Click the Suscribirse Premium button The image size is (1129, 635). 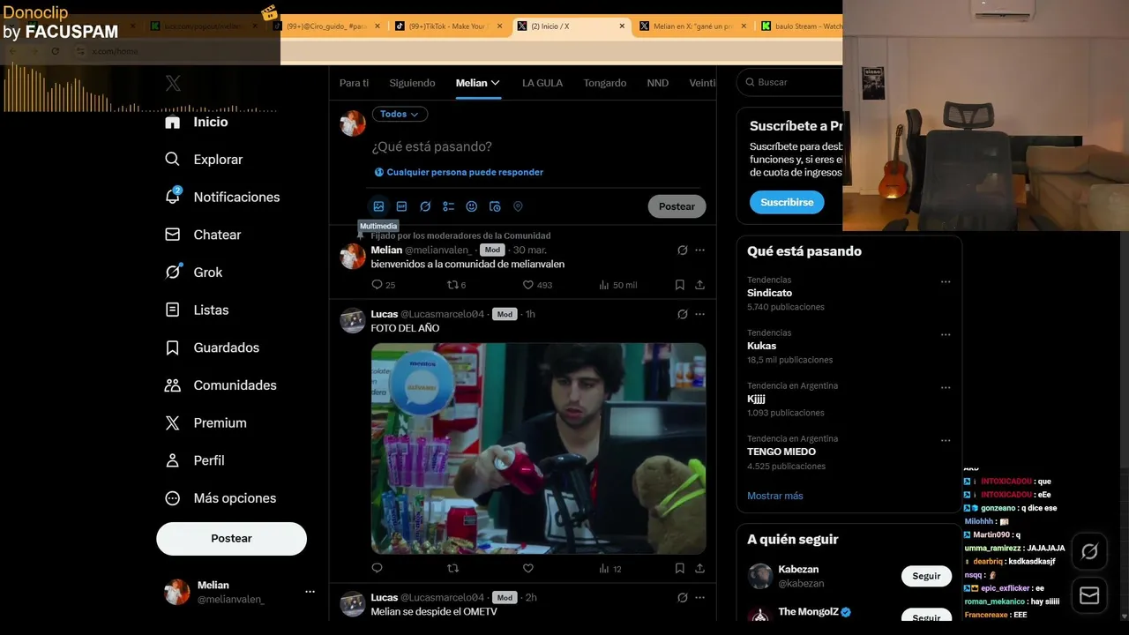787,202
